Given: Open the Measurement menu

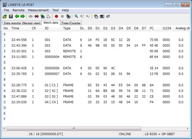Looking at the screenshot, I should (38, 10).
